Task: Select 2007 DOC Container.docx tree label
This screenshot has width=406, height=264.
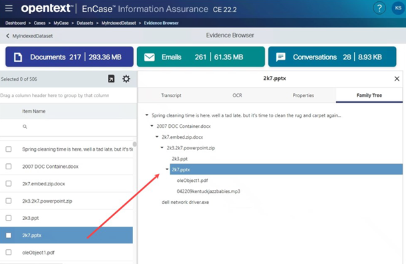Action: (184, 126)
